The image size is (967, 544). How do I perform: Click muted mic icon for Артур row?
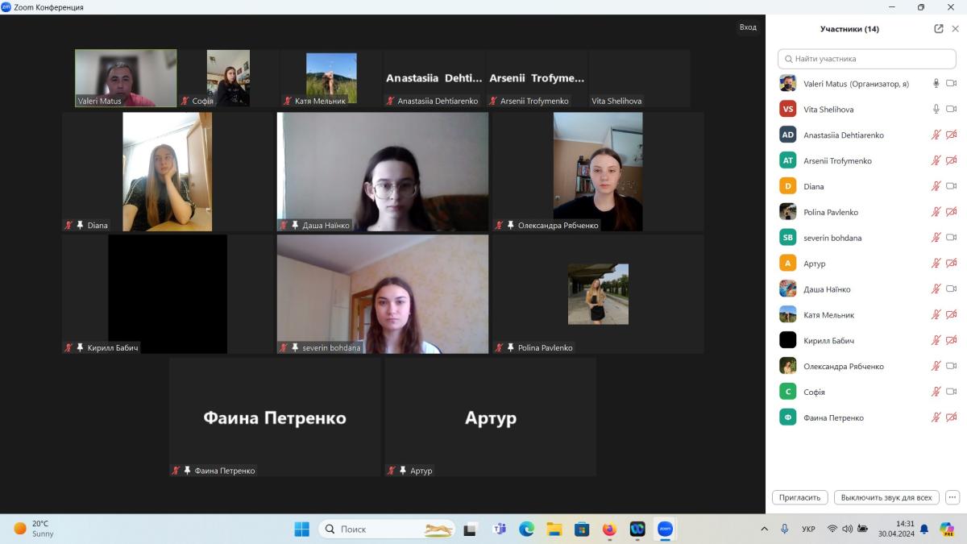pyautogui.click(x=936, y=264)
